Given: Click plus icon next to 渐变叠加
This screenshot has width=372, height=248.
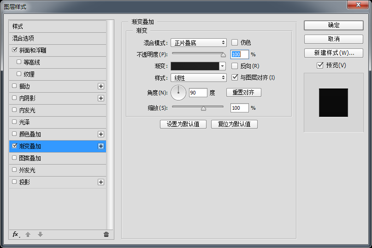Looking at the screenshot, I should point(101,146).
